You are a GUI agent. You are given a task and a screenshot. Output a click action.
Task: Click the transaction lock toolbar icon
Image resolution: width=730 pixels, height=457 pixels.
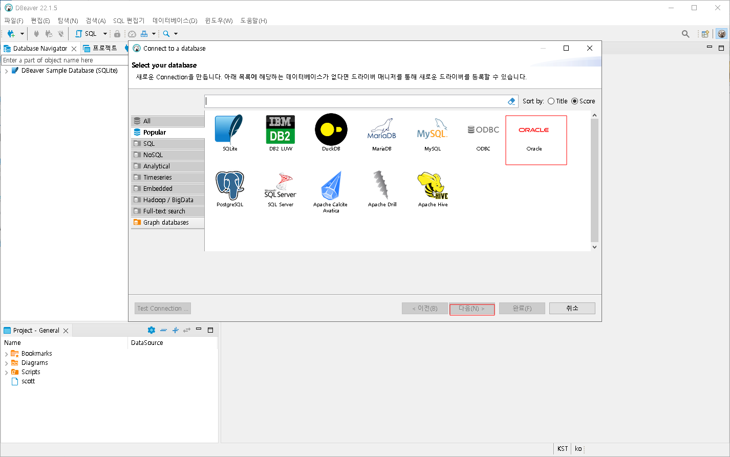pyautogui.click(x=117, y=34)
